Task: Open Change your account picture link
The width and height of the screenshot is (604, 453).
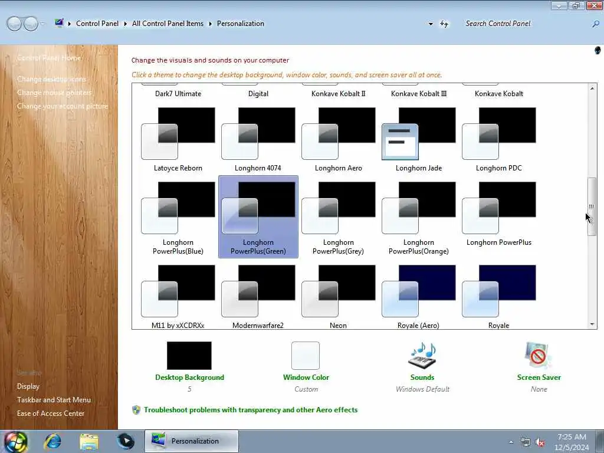Action: 63,106
